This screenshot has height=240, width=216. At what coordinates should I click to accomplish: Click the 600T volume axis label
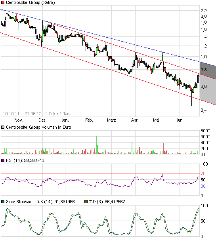point(205,137)
